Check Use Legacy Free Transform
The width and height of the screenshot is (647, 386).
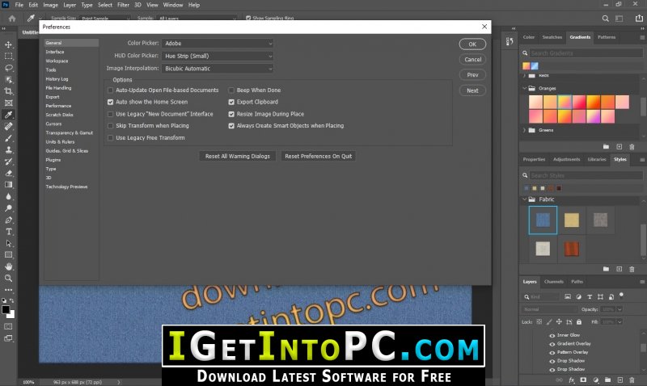tap(110, 137)
